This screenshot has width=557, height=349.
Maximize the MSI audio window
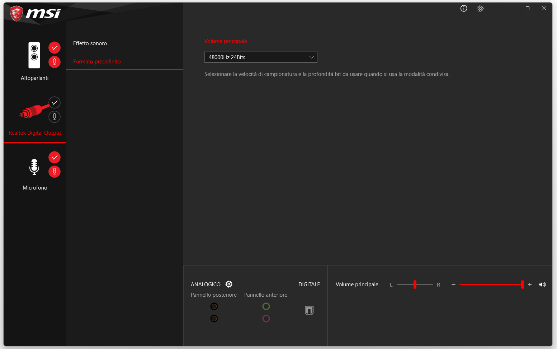coord(528,8)
